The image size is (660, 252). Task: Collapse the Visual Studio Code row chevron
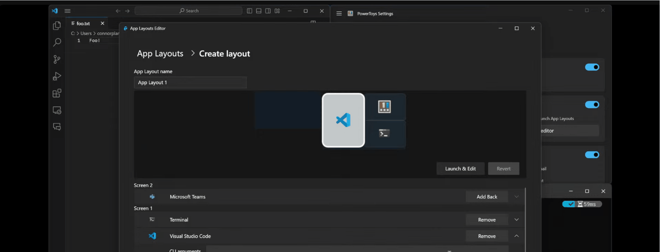click(516, 236)
